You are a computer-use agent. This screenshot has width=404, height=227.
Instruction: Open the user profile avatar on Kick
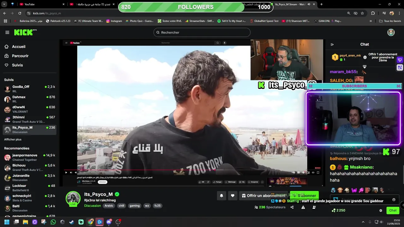pos(391,32)
